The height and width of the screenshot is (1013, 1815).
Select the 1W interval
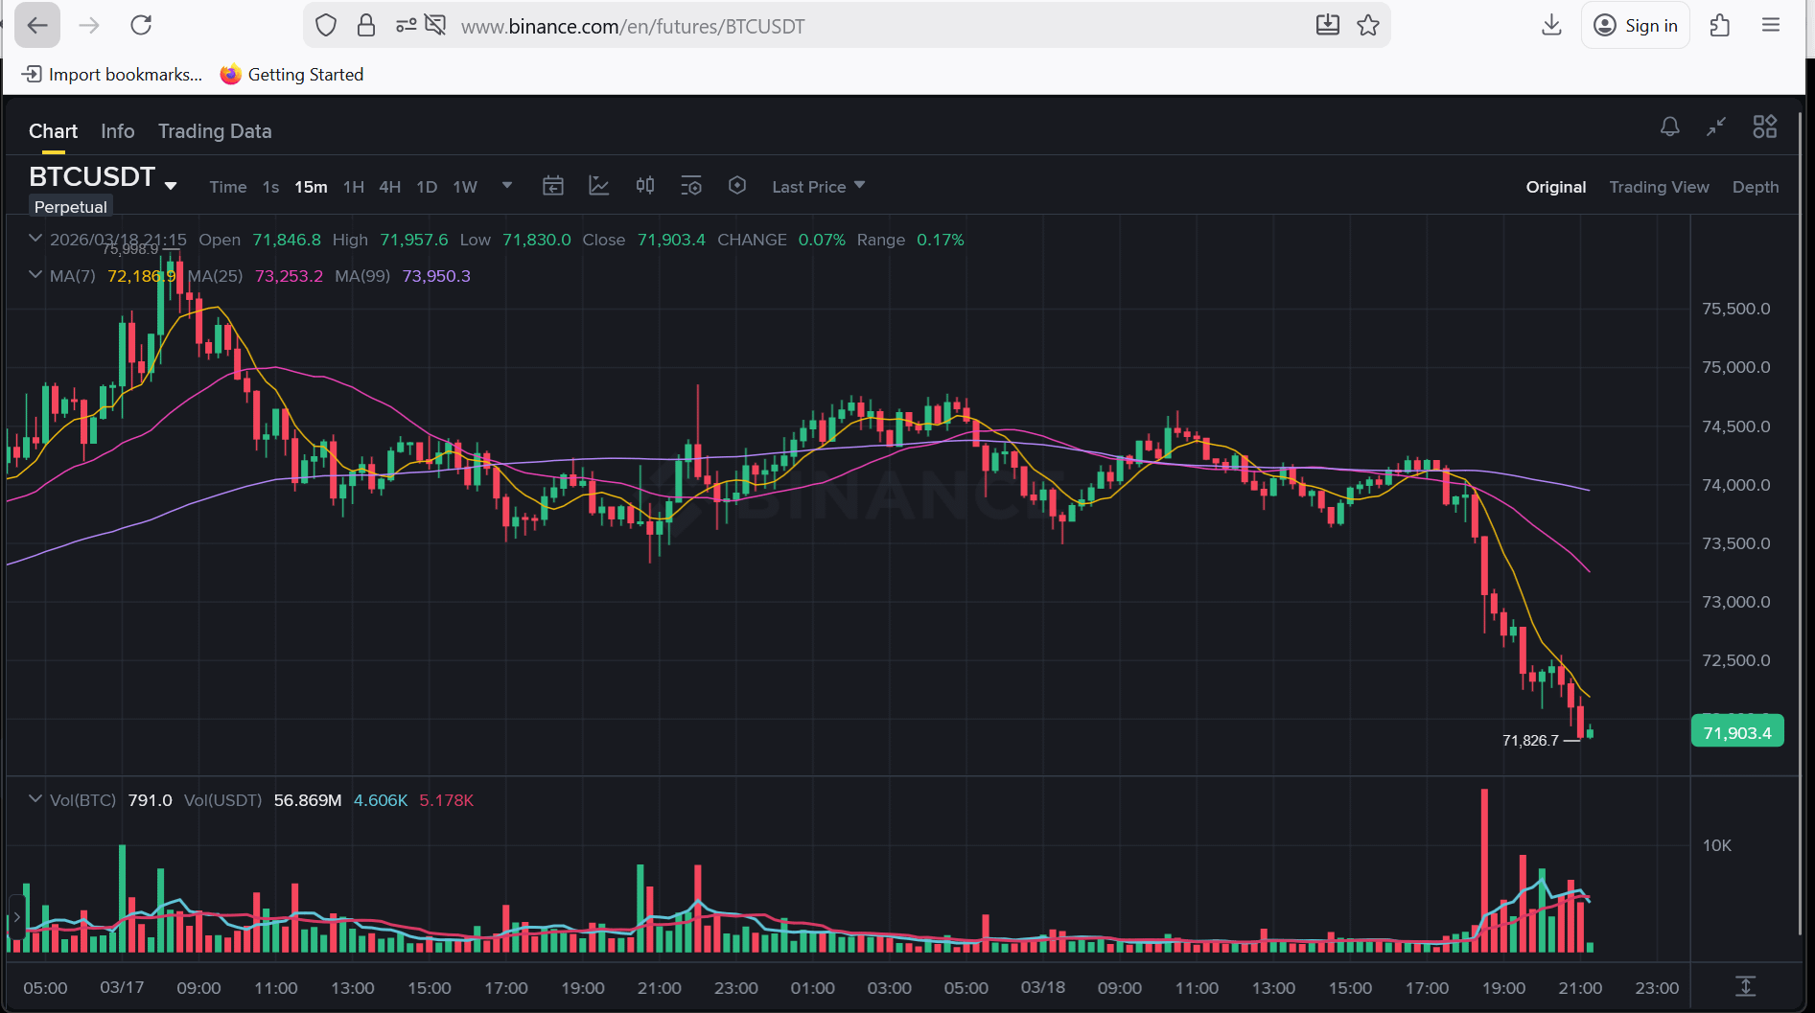pyautogui.click(x=465, y=187)
